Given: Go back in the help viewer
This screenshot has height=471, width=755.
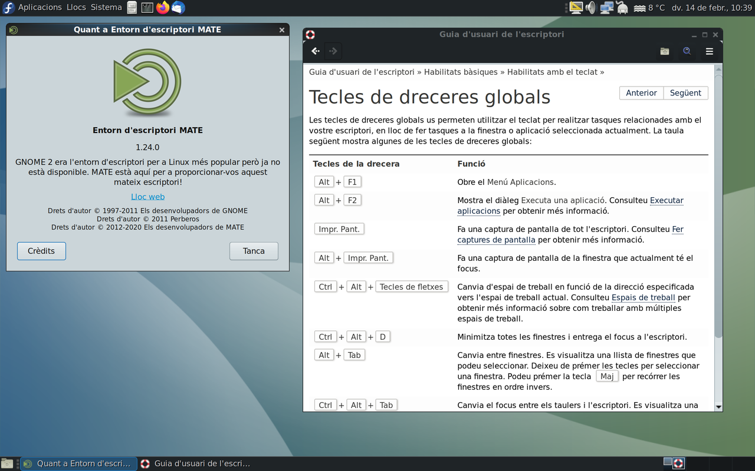Looking at the screenshot, I should coord(316,51).
